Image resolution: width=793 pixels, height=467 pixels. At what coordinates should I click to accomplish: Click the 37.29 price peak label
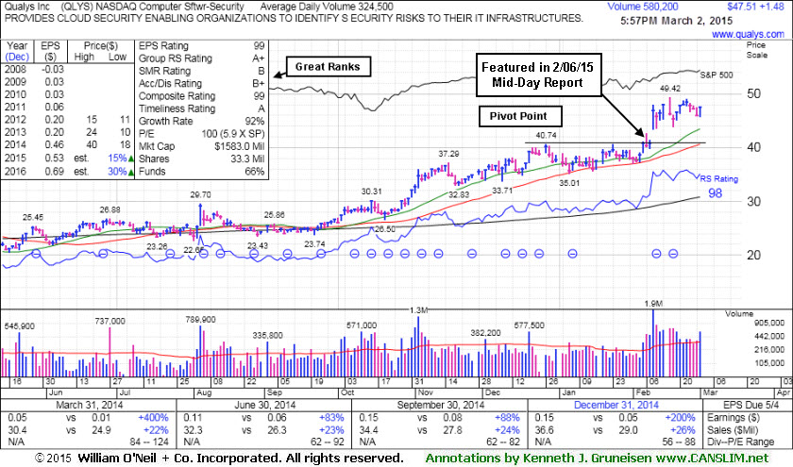coord(448,154)
